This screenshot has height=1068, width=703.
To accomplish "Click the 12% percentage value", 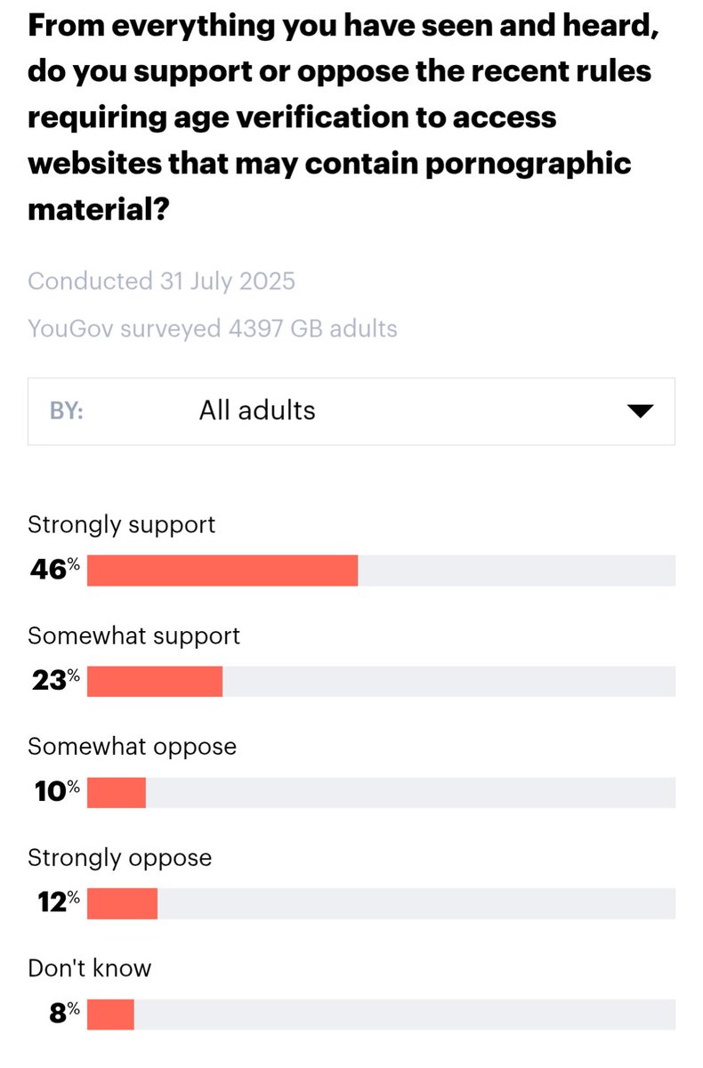I will tap(58, 902).
